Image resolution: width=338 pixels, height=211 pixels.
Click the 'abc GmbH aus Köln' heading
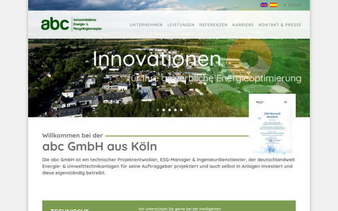(100, 146)
